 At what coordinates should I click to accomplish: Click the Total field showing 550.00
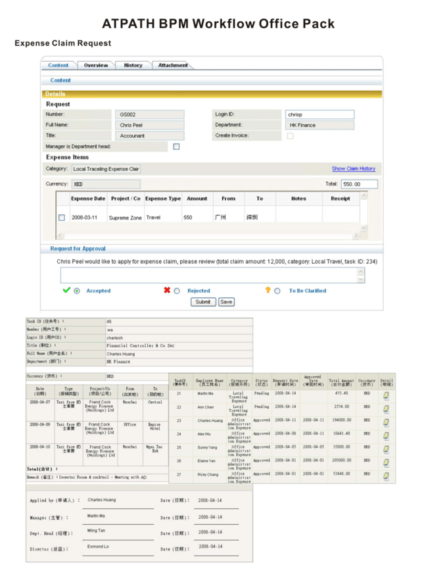360,184
